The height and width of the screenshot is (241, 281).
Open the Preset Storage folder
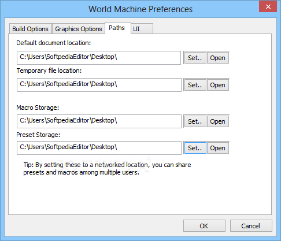click(218, 148)
